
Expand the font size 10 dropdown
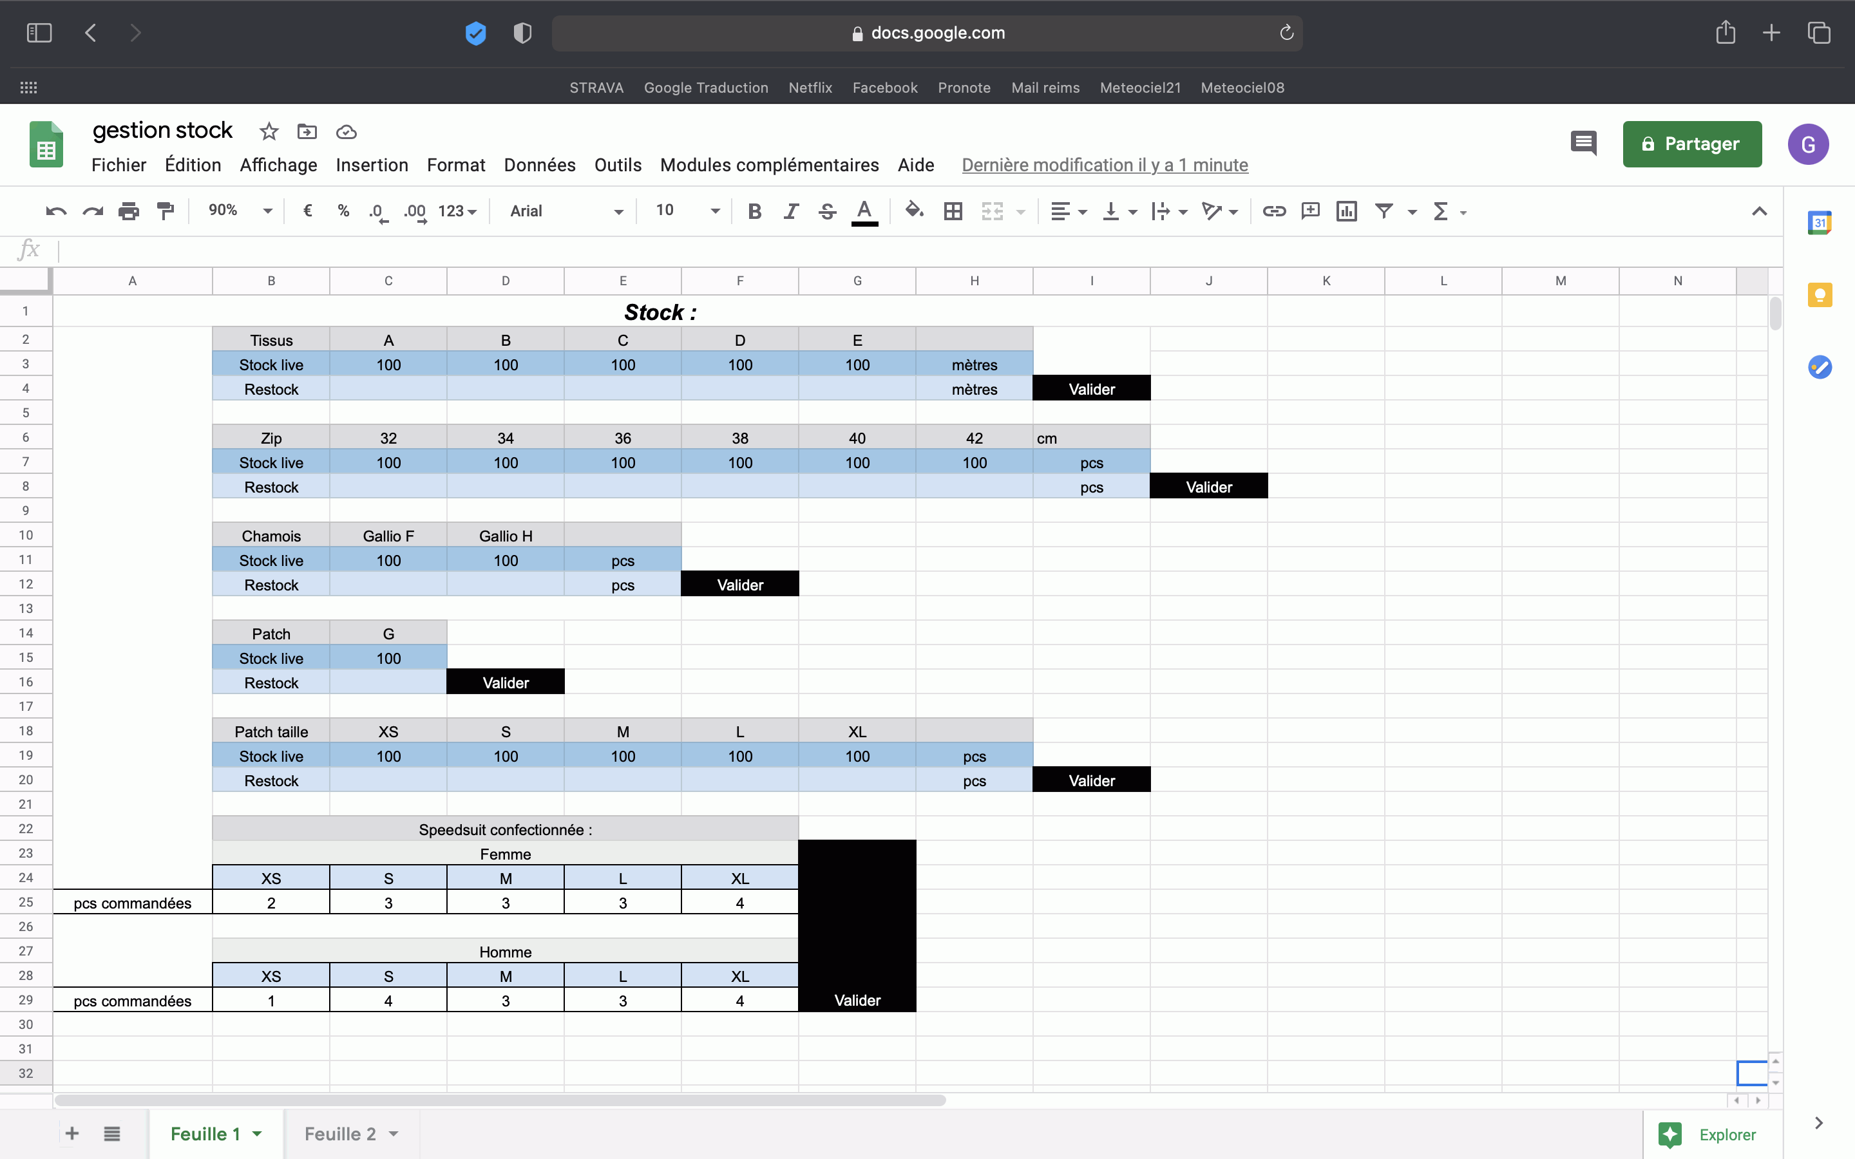click(687, 211)
